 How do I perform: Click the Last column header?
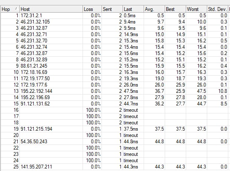click(133, 9)
